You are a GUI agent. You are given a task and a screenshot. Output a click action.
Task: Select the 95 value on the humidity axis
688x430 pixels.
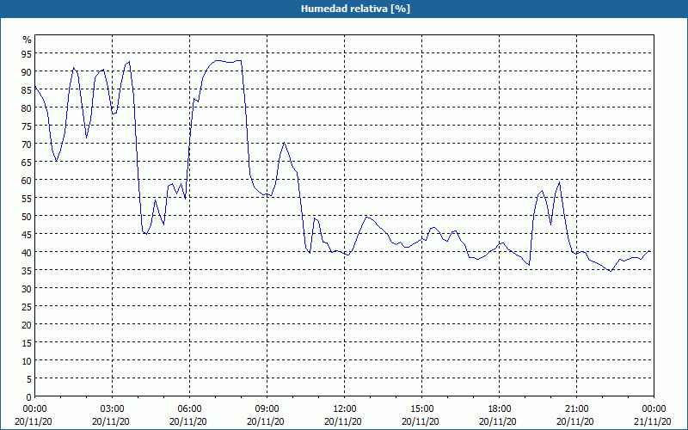[x=27, y=53]
